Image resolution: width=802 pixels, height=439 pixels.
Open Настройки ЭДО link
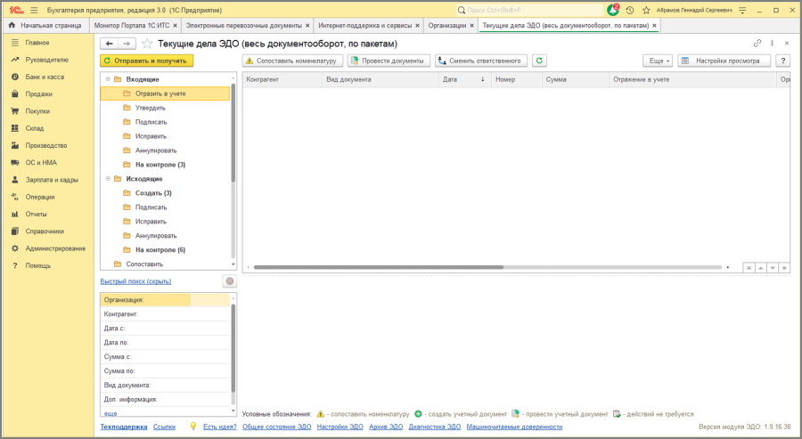pos(340,427)
